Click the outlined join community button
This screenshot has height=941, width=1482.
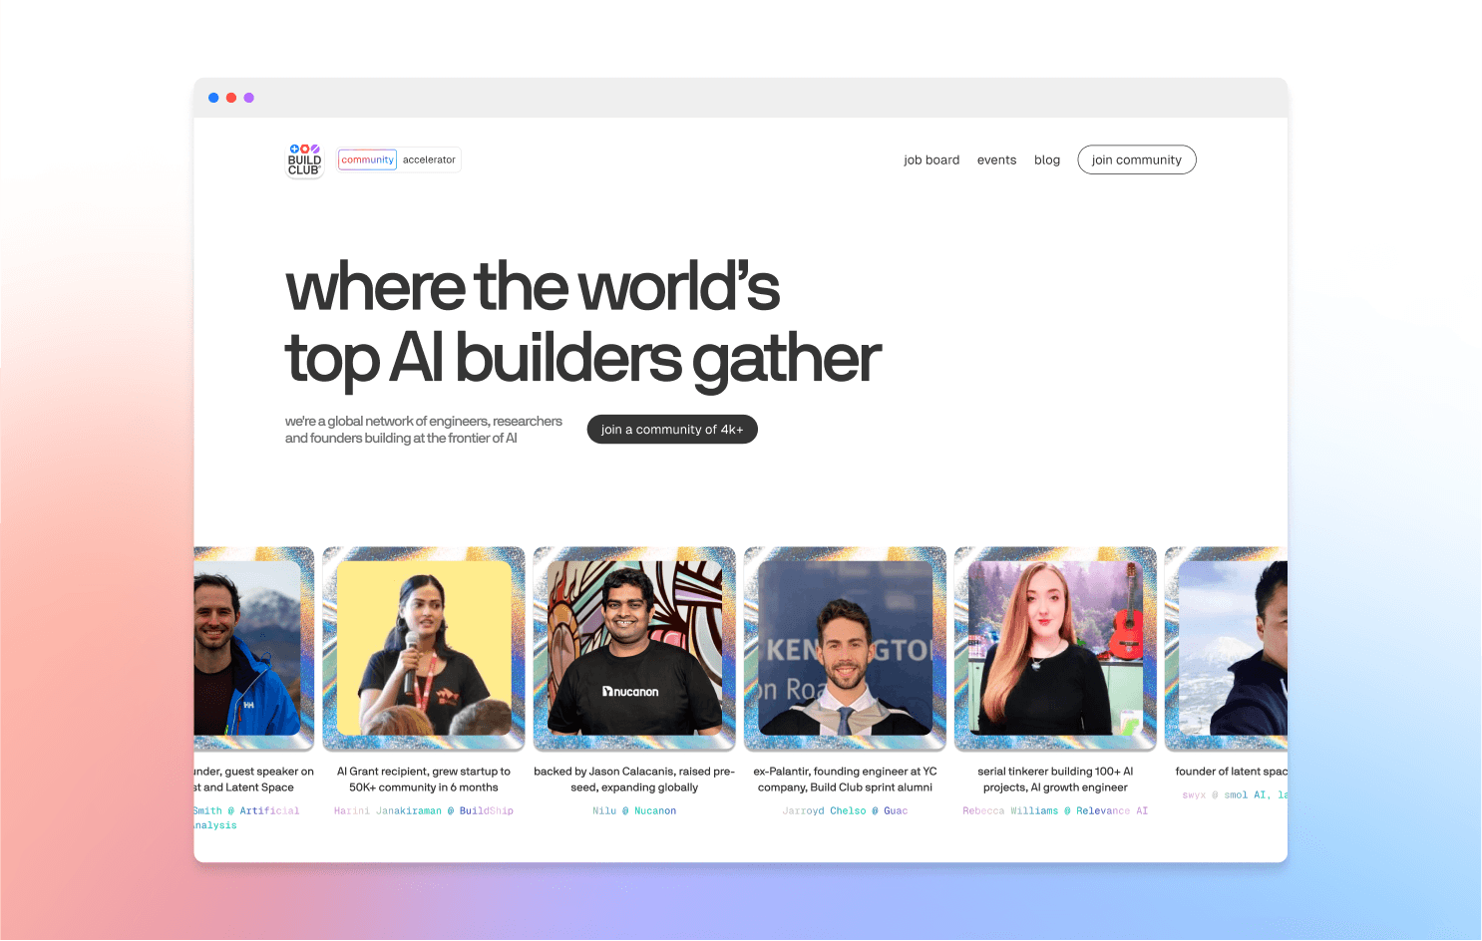click(1137, 159)
